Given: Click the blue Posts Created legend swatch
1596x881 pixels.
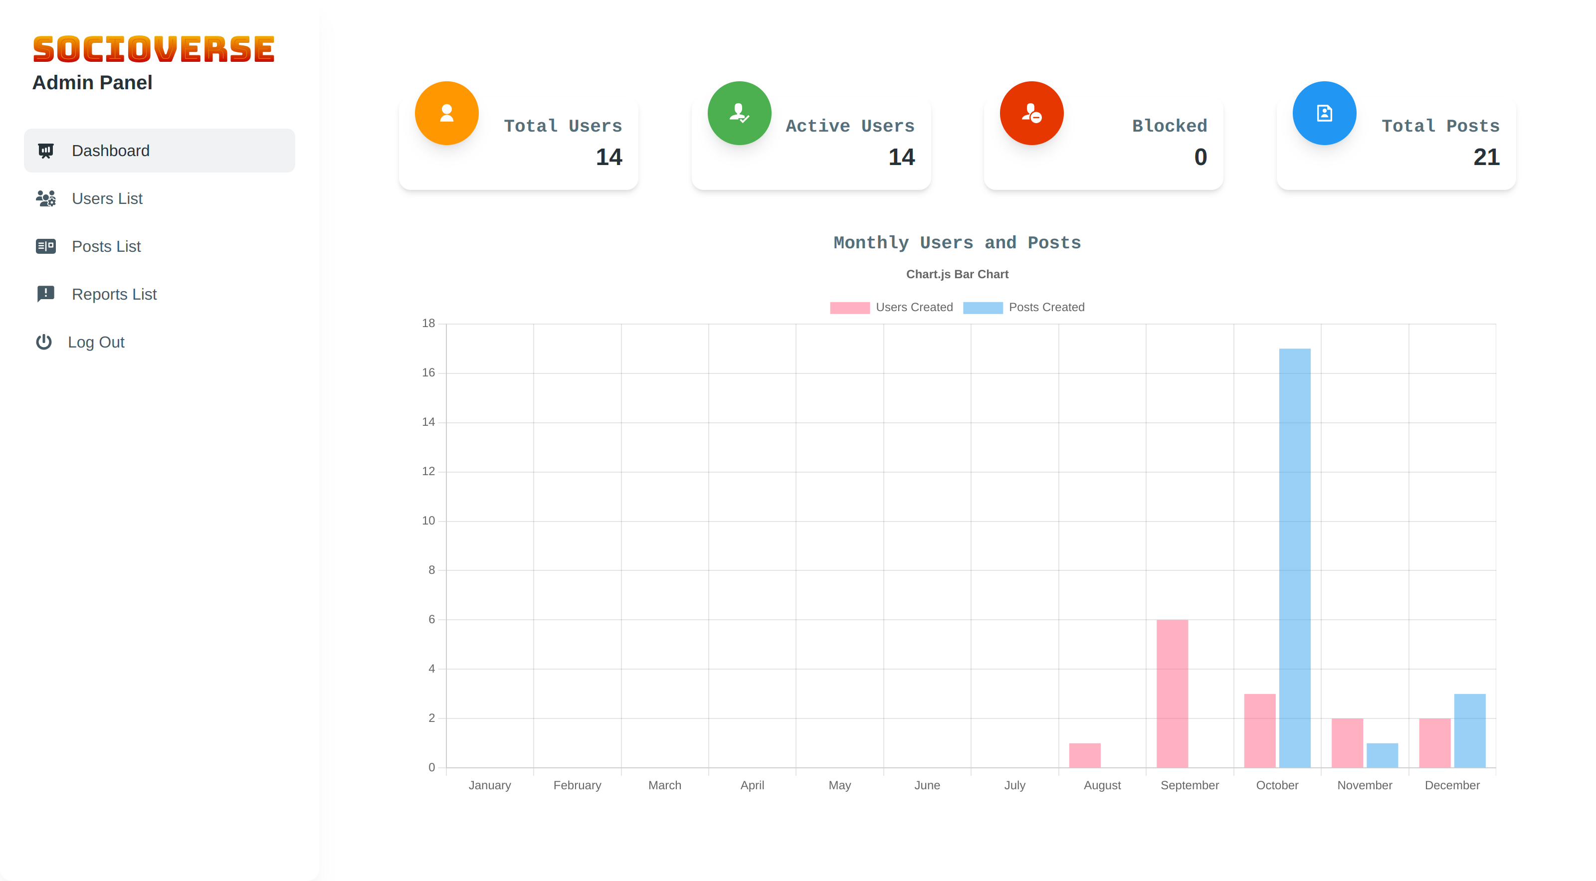Looking at the screenshot, I should [983, 308].
